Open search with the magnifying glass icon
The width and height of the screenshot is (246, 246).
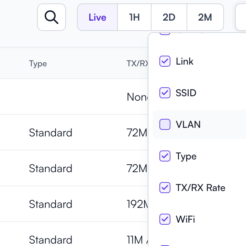coord(52,17)
